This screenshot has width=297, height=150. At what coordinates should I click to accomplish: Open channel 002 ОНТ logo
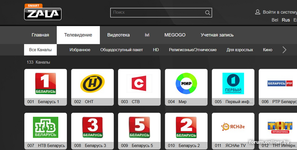click(92, 84)
